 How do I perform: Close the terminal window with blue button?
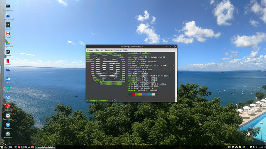pyautogui.click(x=175, y=46)
